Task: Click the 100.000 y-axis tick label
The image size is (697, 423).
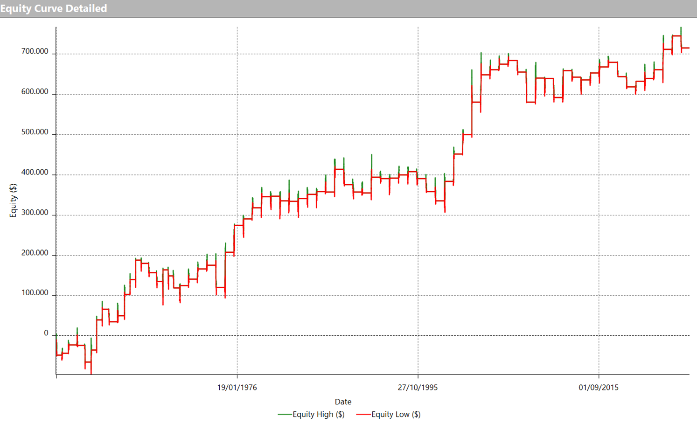Action: pyautogui.click(x=35, y=293)
